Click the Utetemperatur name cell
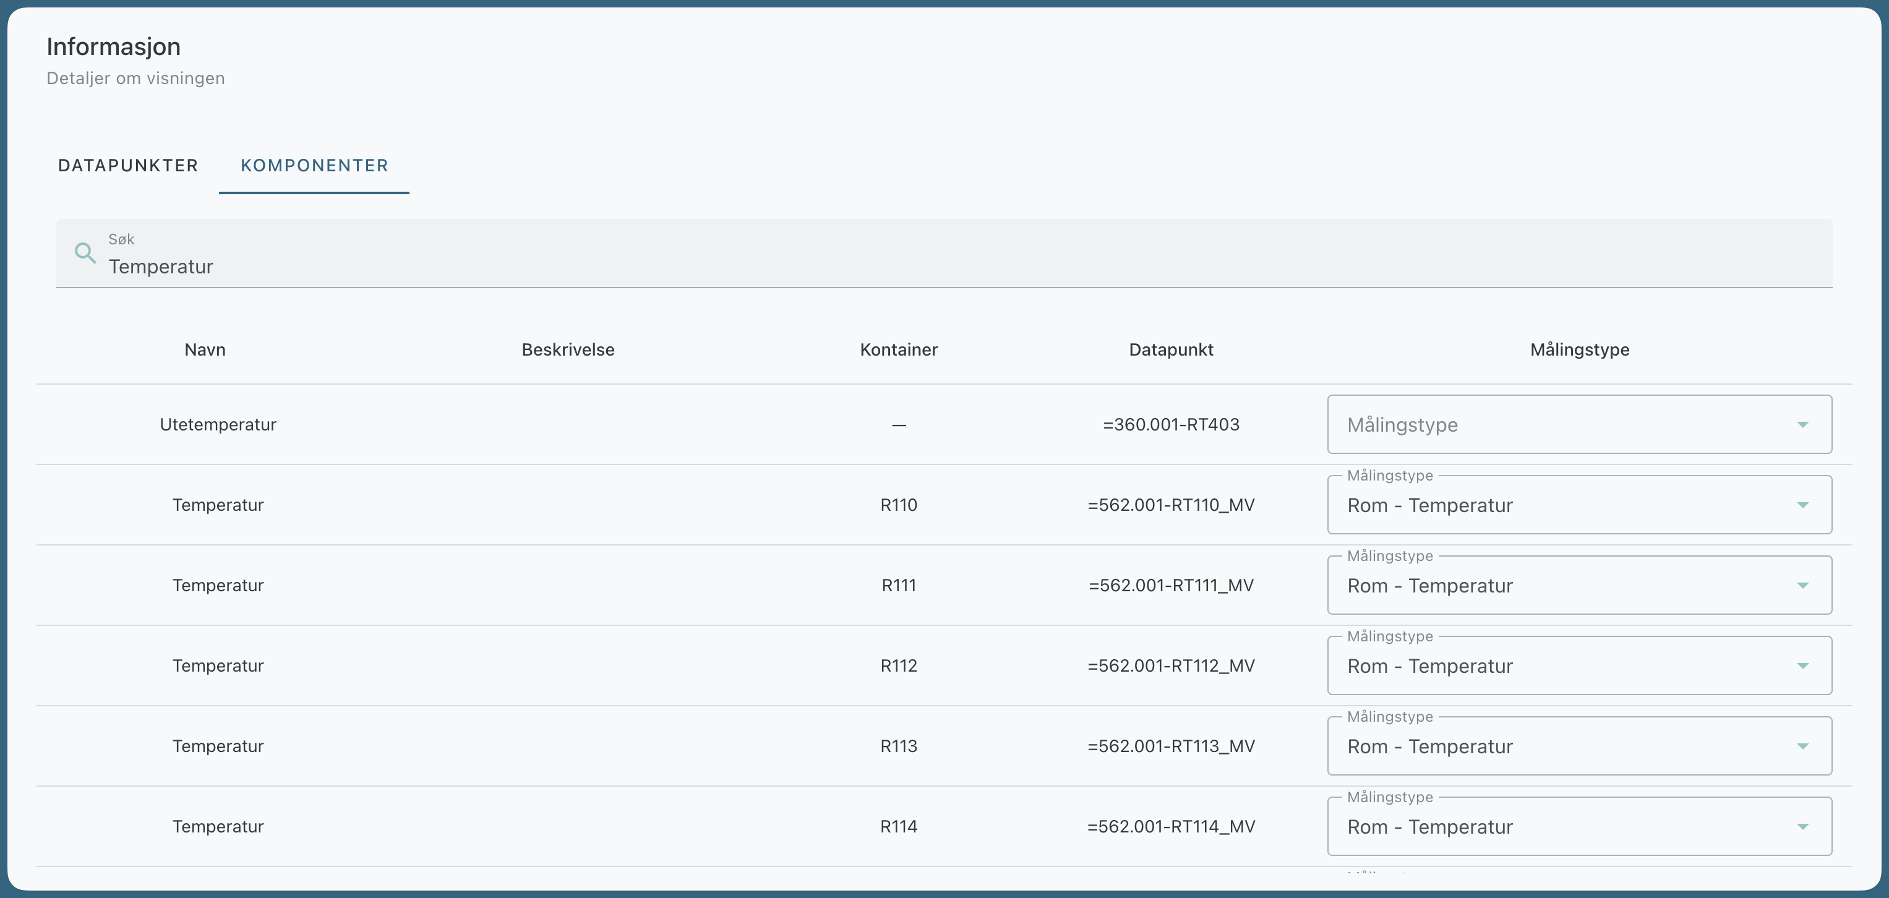The width and height of the screenshot is (1889, 898). 218,424
